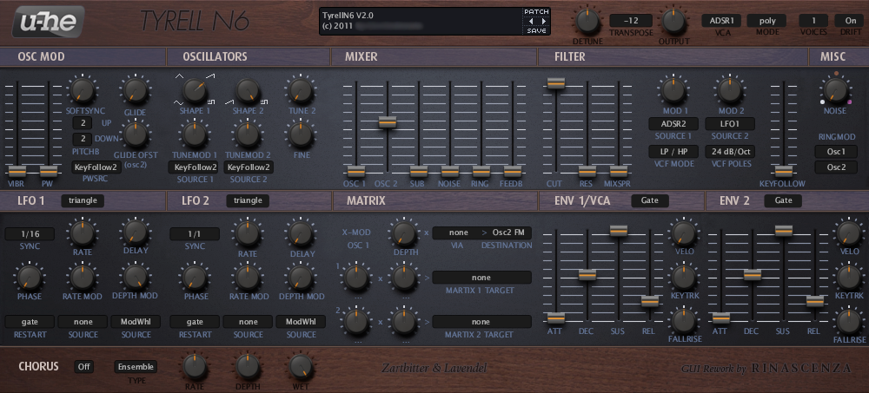Image resolution: width=869 pixels, height=393 pixels.
Task: Click the chorus WET knob
Action: pyautogui.click(x=301, y=367)
